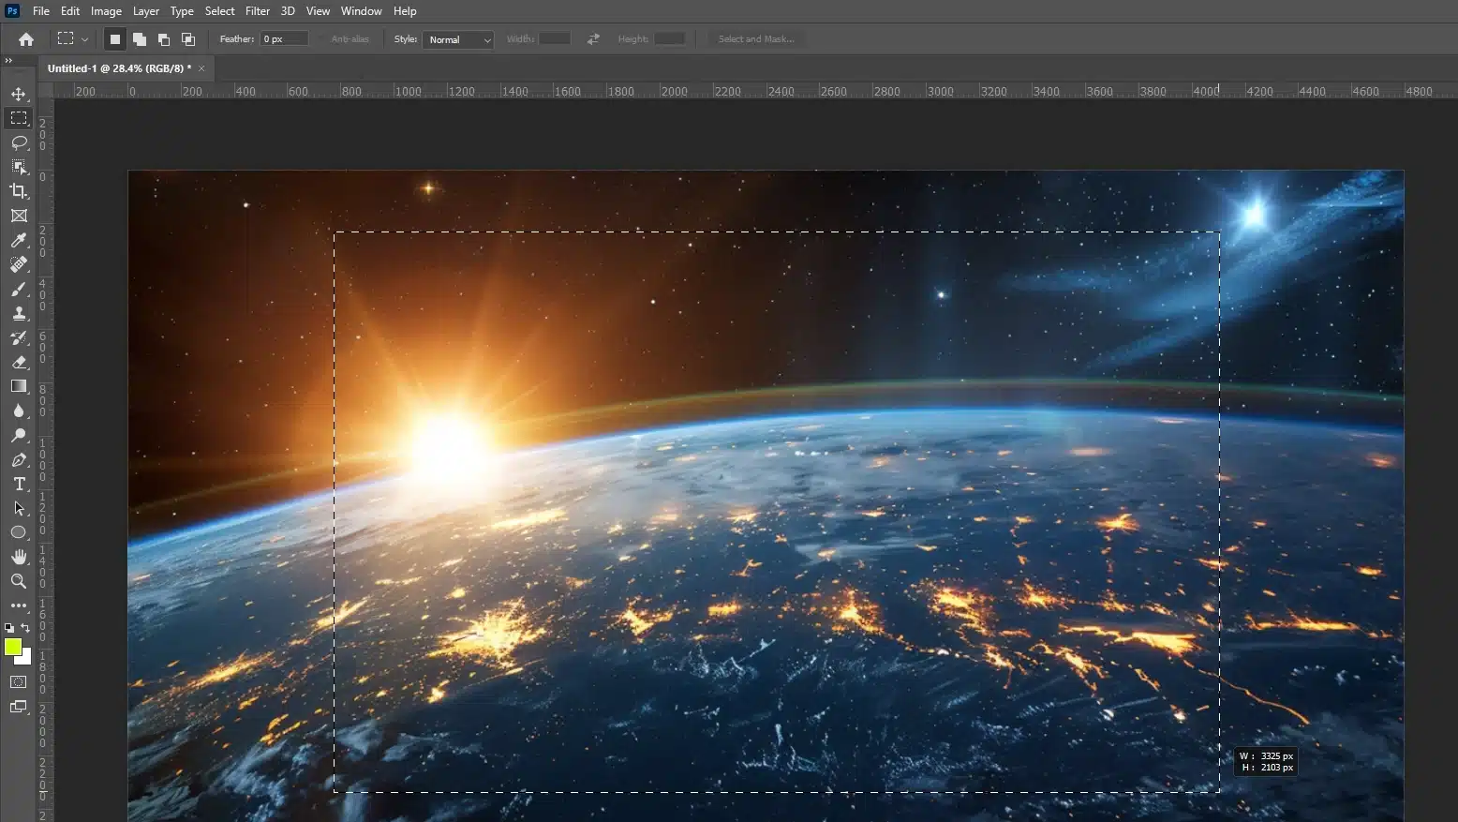This screenshot has width=1458, height=822.
Task: Open the green foreground color picker
Action: 12,647
